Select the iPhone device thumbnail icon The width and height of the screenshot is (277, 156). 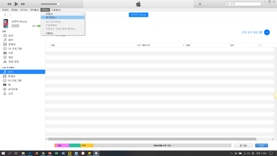pos(6,24)
